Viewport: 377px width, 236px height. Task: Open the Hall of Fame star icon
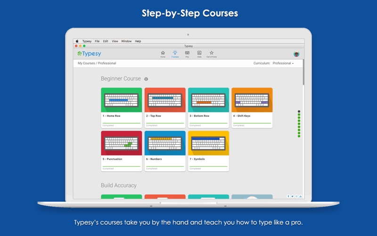pos(212,54)
